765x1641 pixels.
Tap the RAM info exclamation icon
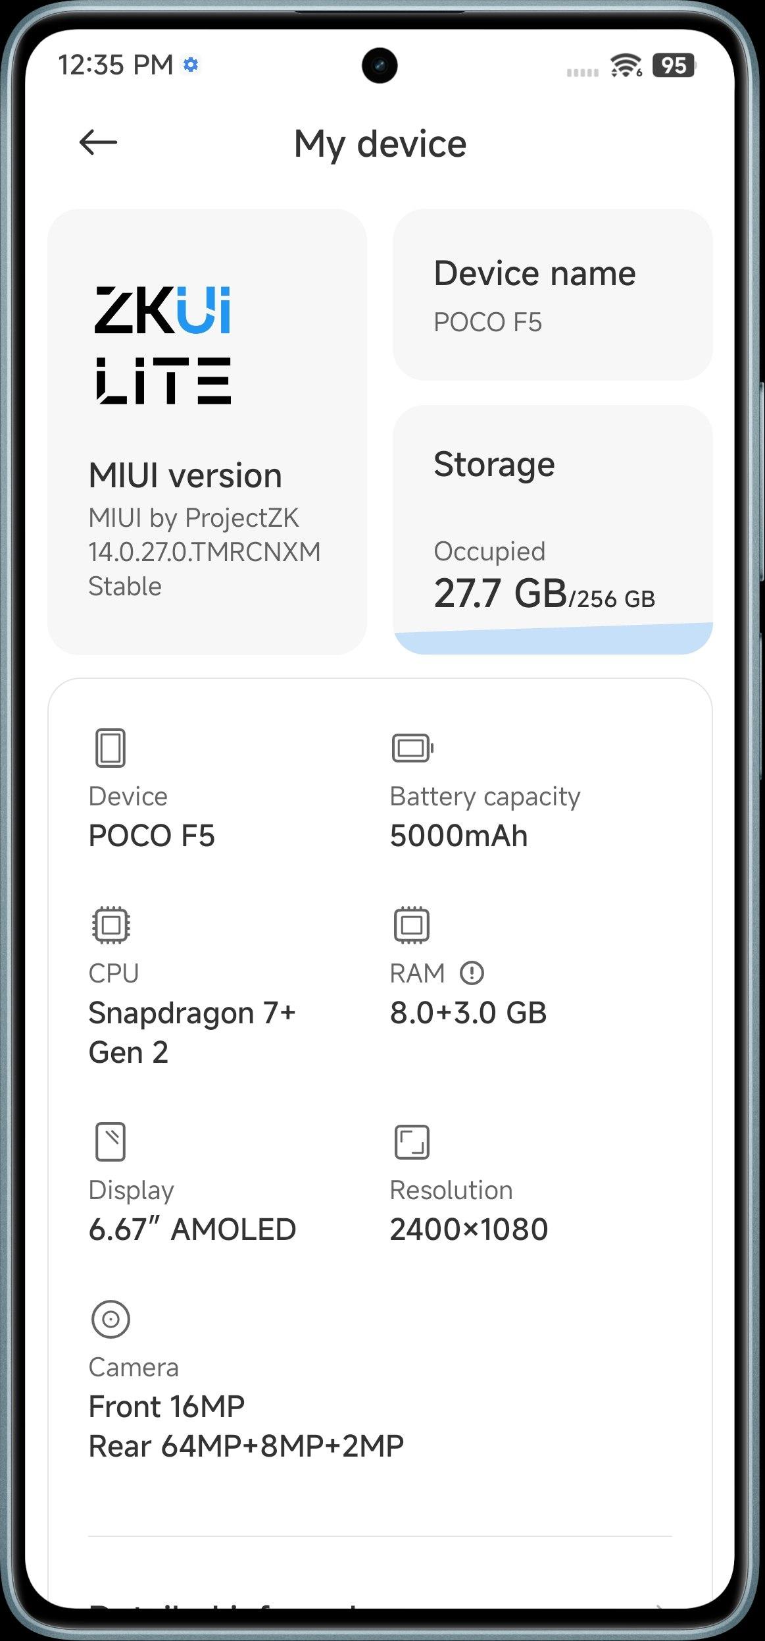[x=472, y=973]
